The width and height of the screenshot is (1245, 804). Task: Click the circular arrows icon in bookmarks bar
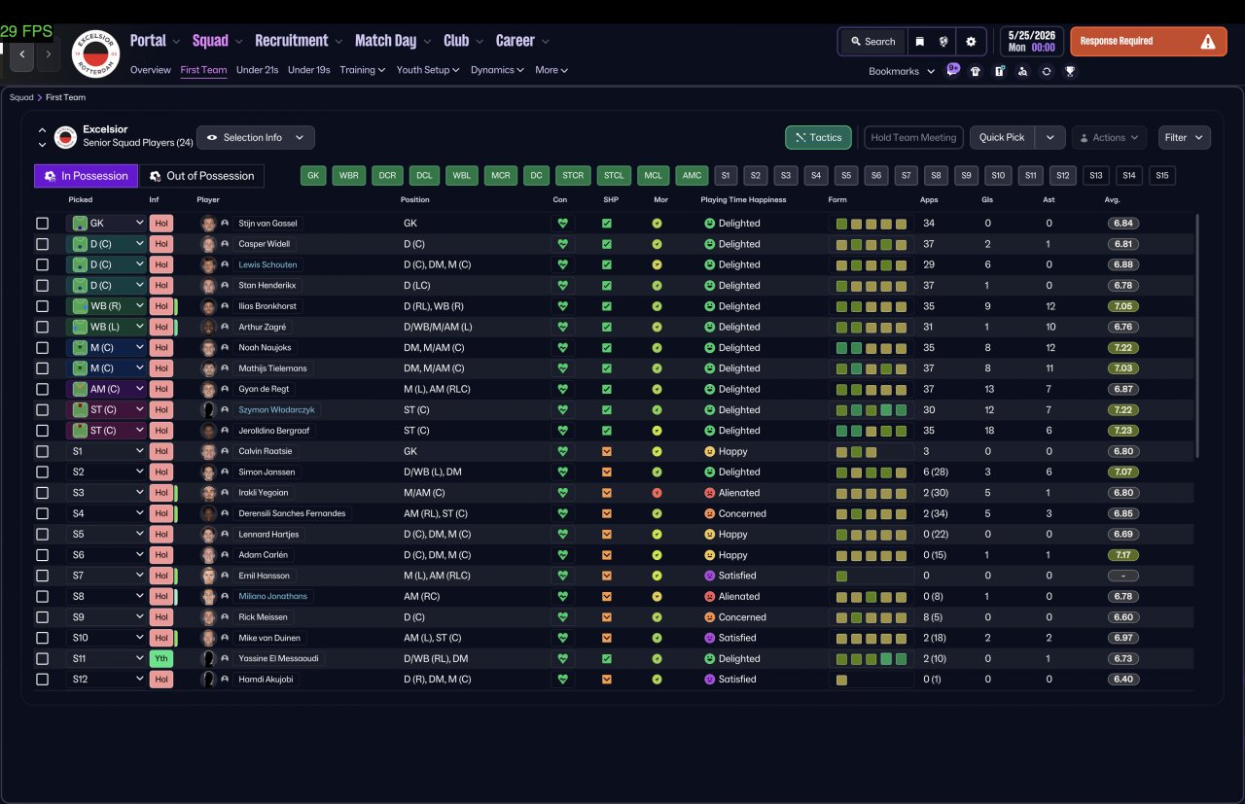[1046, 71]
